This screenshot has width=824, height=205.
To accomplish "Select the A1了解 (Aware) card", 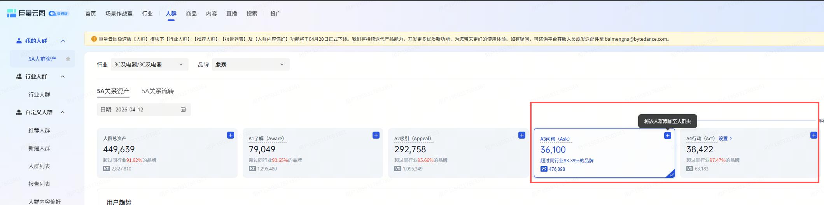I will tap(313, 153).
